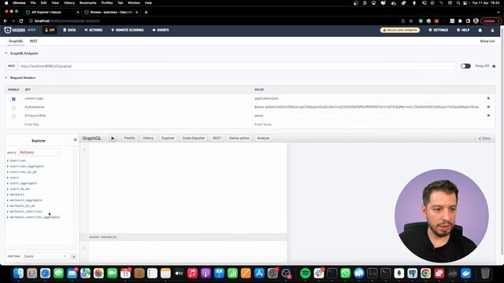This screenshot has height=283, width=504.
Task: Open Hasura SETTINGS
Action: pyautogui.click(x=439, y=30)
